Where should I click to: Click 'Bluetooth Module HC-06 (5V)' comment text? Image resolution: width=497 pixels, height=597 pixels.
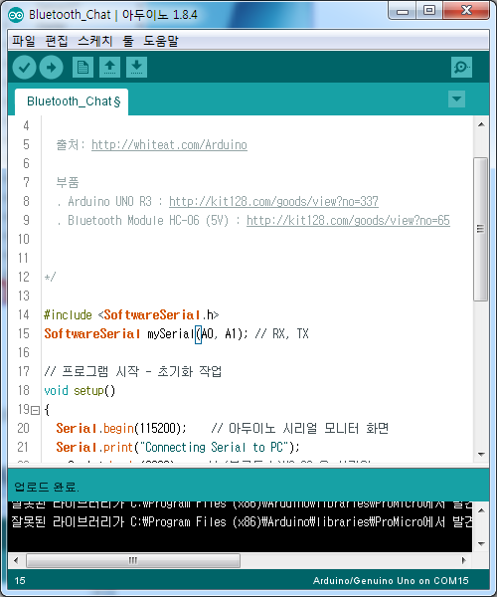(148, 220)
